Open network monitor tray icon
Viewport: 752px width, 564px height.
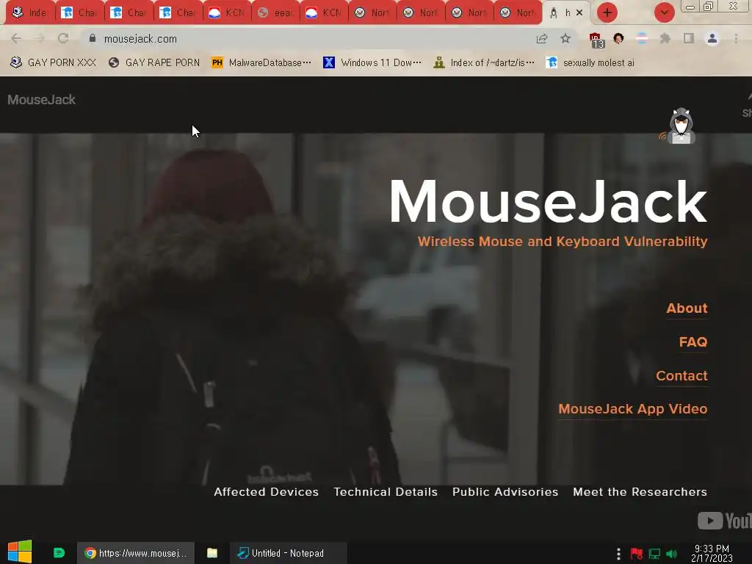[x=654, y=554]
